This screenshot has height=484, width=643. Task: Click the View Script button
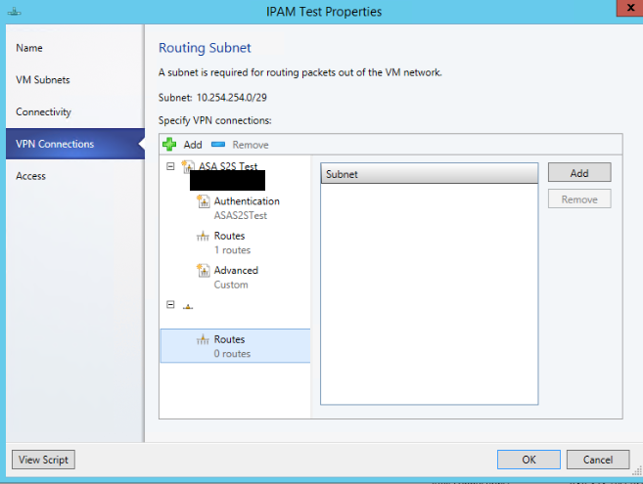[43, 460]
